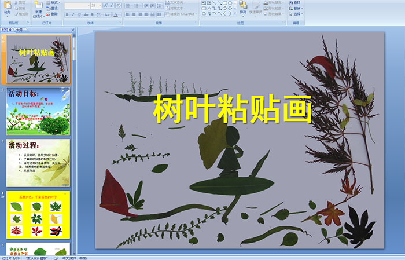Toggle Justify alignment for paragraph
Image resolution: width=405 pixels, height=260 pixels.
click(x=146, y=14)
